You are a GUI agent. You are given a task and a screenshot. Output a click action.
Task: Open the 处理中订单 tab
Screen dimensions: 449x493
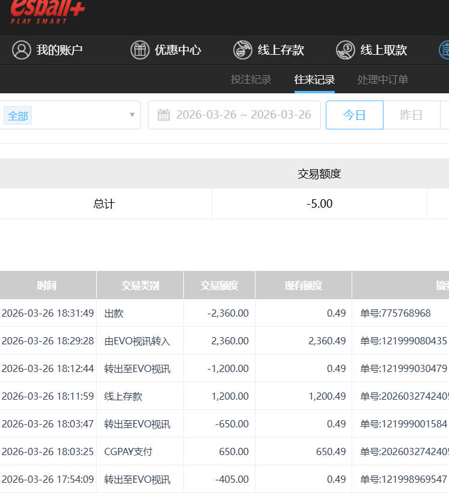pyautogui.click(x=383, y=79)
